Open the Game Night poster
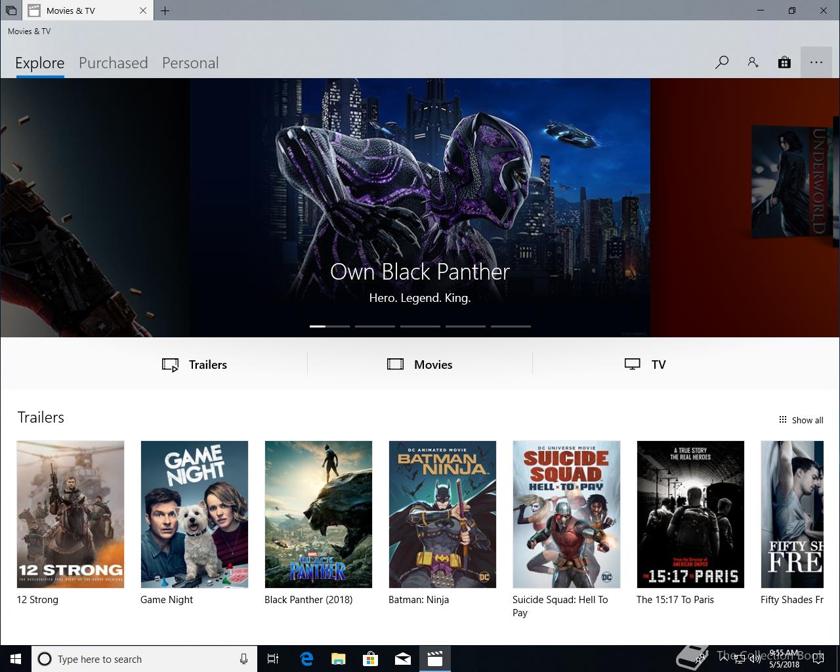 194,514
